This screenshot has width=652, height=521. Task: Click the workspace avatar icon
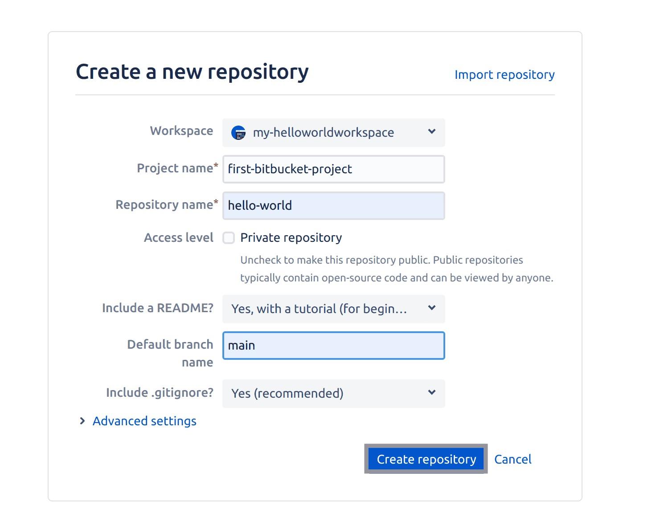point(238,133)
